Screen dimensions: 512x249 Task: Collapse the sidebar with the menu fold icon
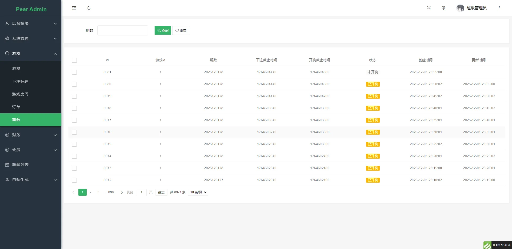[74, 8]
